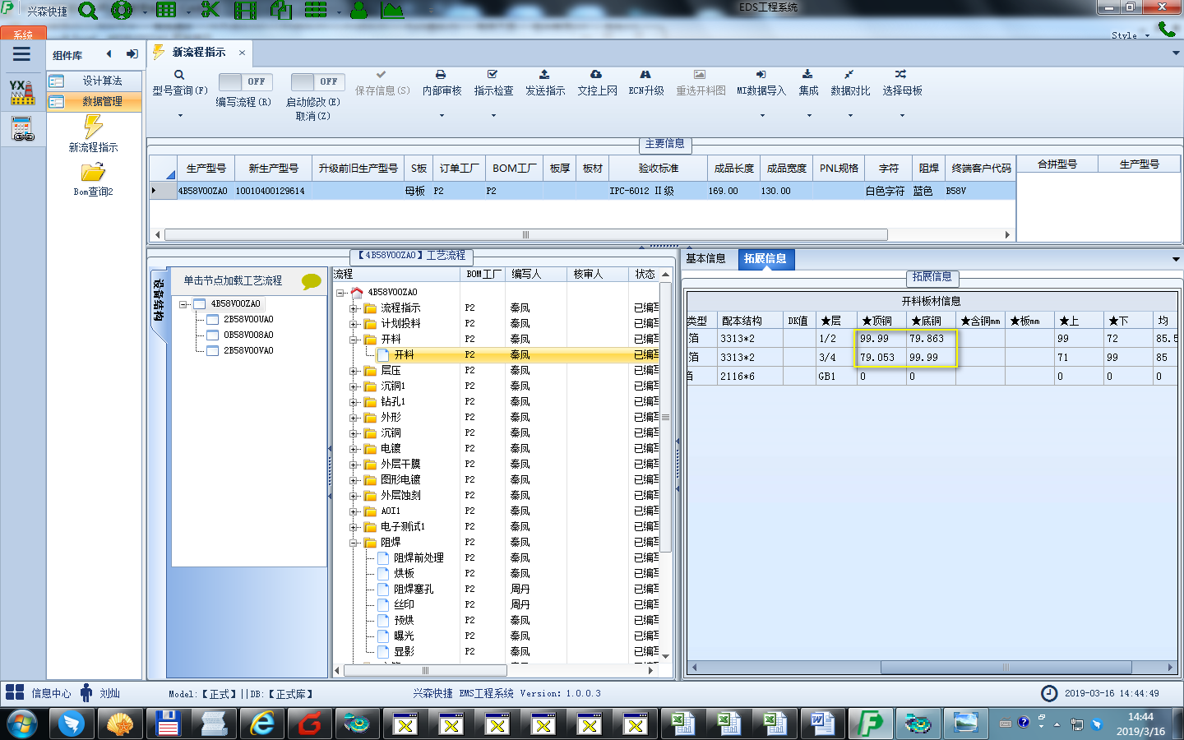Open Internet Explorer from the taskbar

(263, 724)
